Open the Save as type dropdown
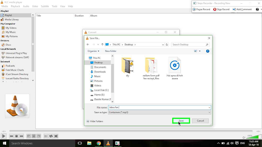This screenshot has width=262, height=147. (x=159, y=113)
